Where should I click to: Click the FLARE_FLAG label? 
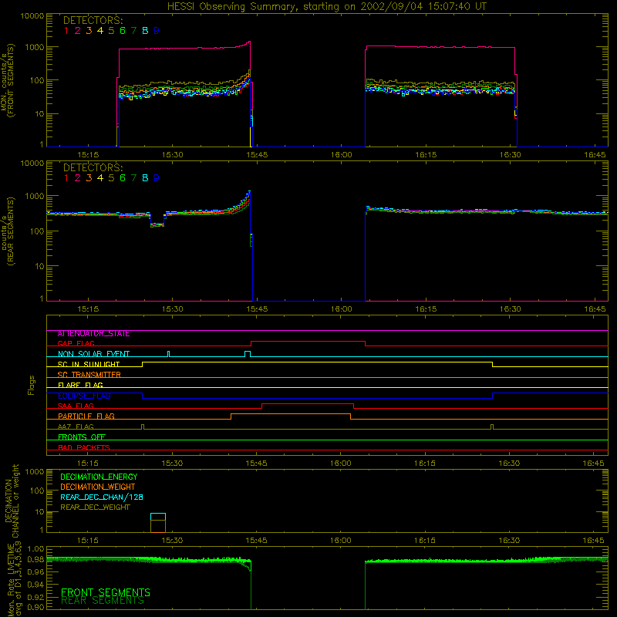[x=80, y=385]
